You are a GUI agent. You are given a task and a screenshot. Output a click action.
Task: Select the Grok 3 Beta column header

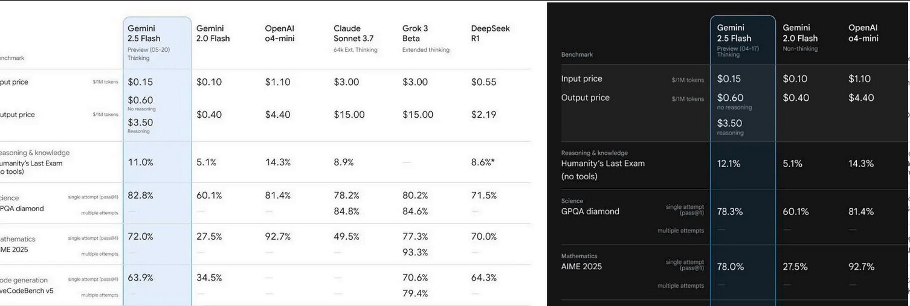(x=425, y=39)
